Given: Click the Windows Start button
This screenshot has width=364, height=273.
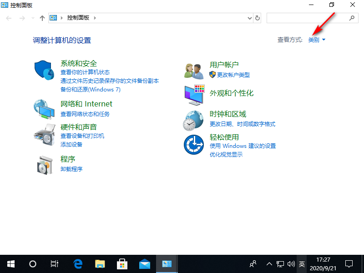Looking at the screenshot, I should coord(10,264).
